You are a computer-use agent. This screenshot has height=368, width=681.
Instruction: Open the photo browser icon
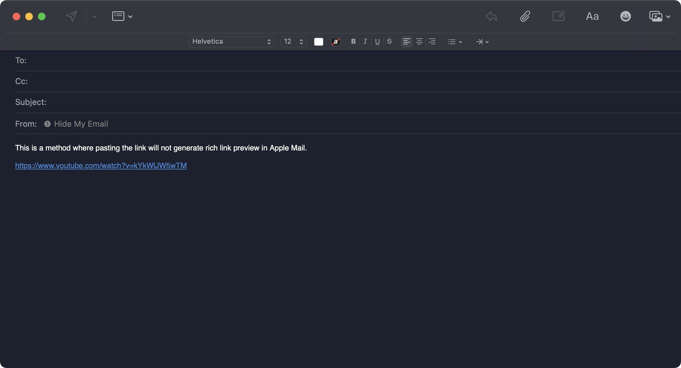(656, 16)
